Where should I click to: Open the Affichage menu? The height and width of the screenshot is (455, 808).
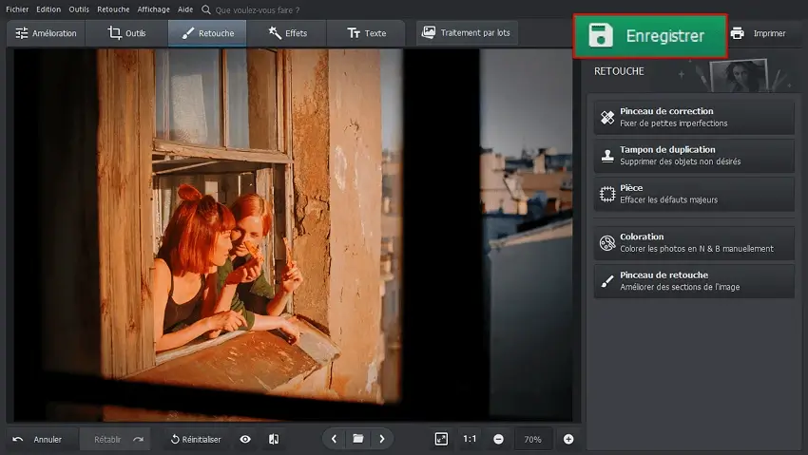[153, 9]
